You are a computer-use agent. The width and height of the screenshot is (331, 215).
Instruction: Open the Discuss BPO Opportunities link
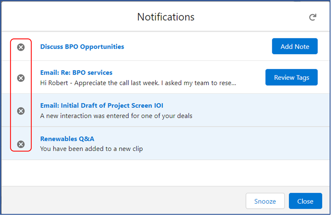click(82, 47)
